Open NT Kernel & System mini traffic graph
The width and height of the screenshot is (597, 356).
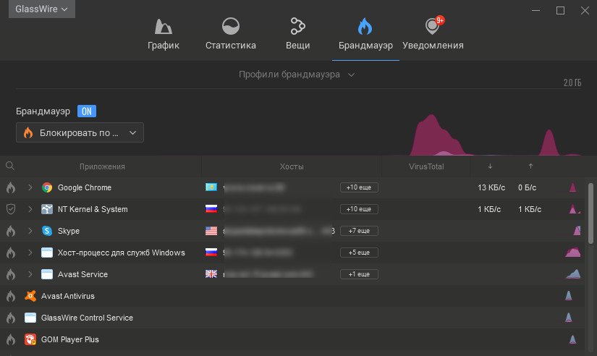tap(574, 208)
